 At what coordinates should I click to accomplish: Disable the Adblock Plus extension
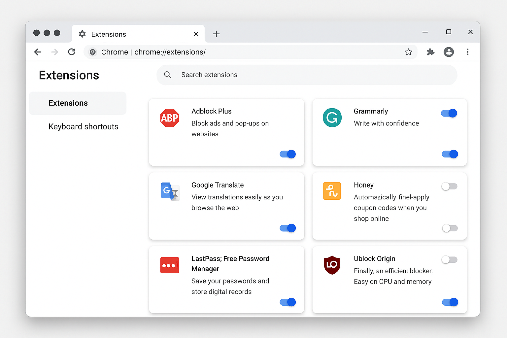pos(287,154)
